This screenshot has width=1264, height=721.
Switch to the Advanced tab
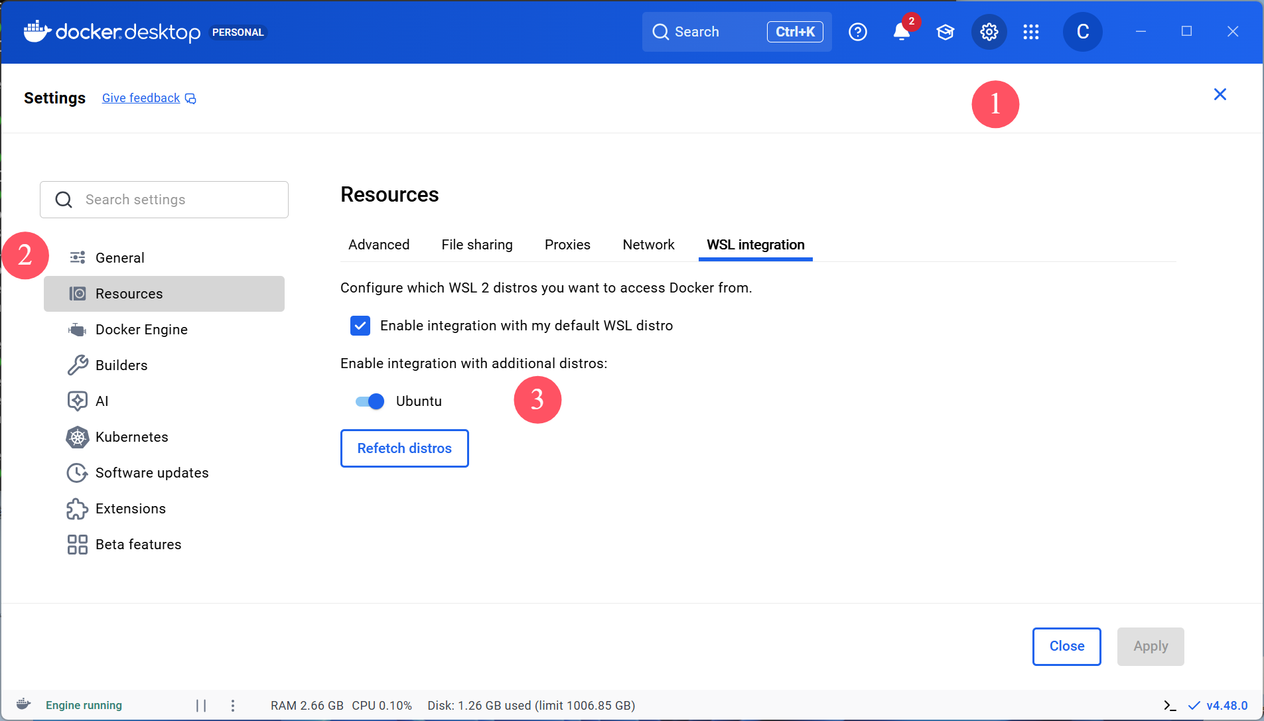pyautogui.click(x=379, y=245)
